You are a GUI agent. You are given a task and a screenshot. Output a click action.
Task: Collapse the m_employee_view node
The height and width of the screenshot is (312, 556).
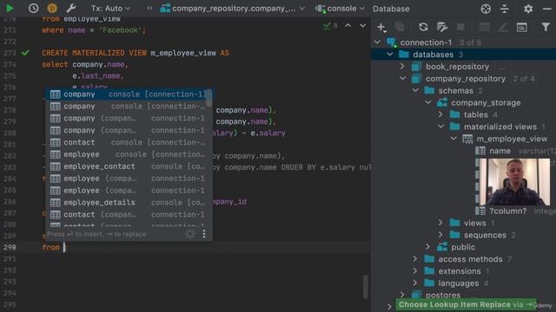[453, 139]
